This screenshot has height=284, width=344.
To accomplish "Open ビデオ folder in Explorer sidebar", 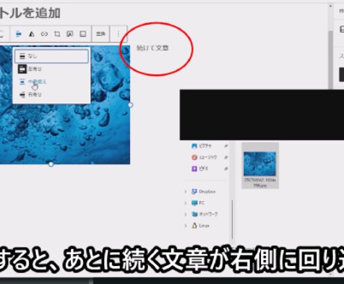I will coord(200,169).
